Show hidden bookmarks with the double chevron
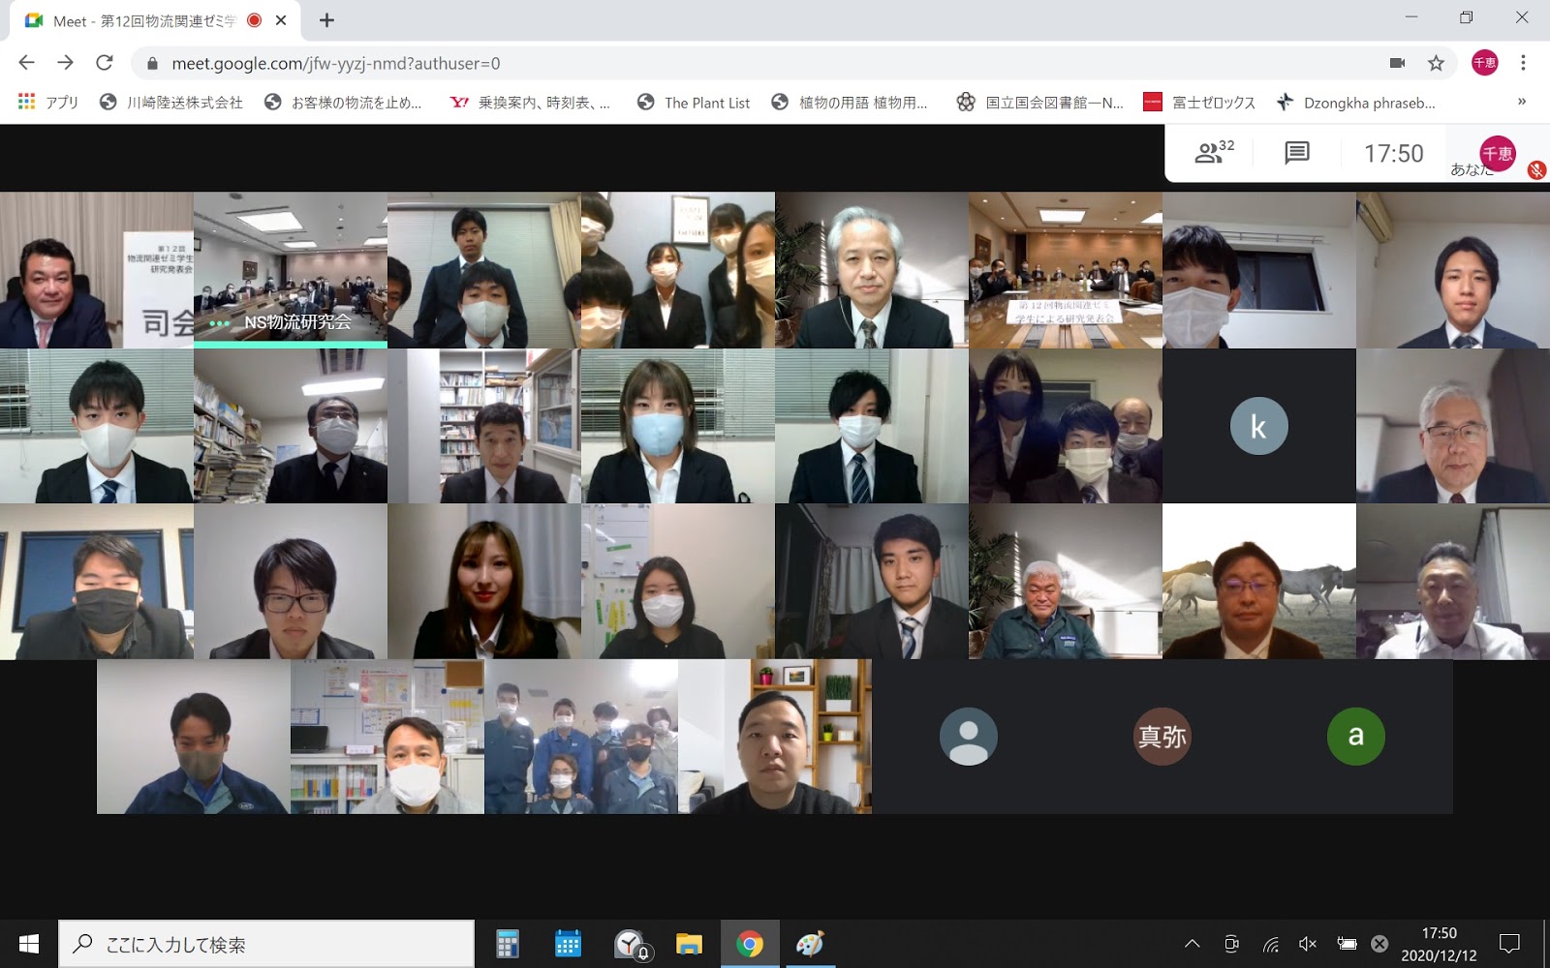The width and height of the screenshot is (1550, 968). tap(1522, 102)
